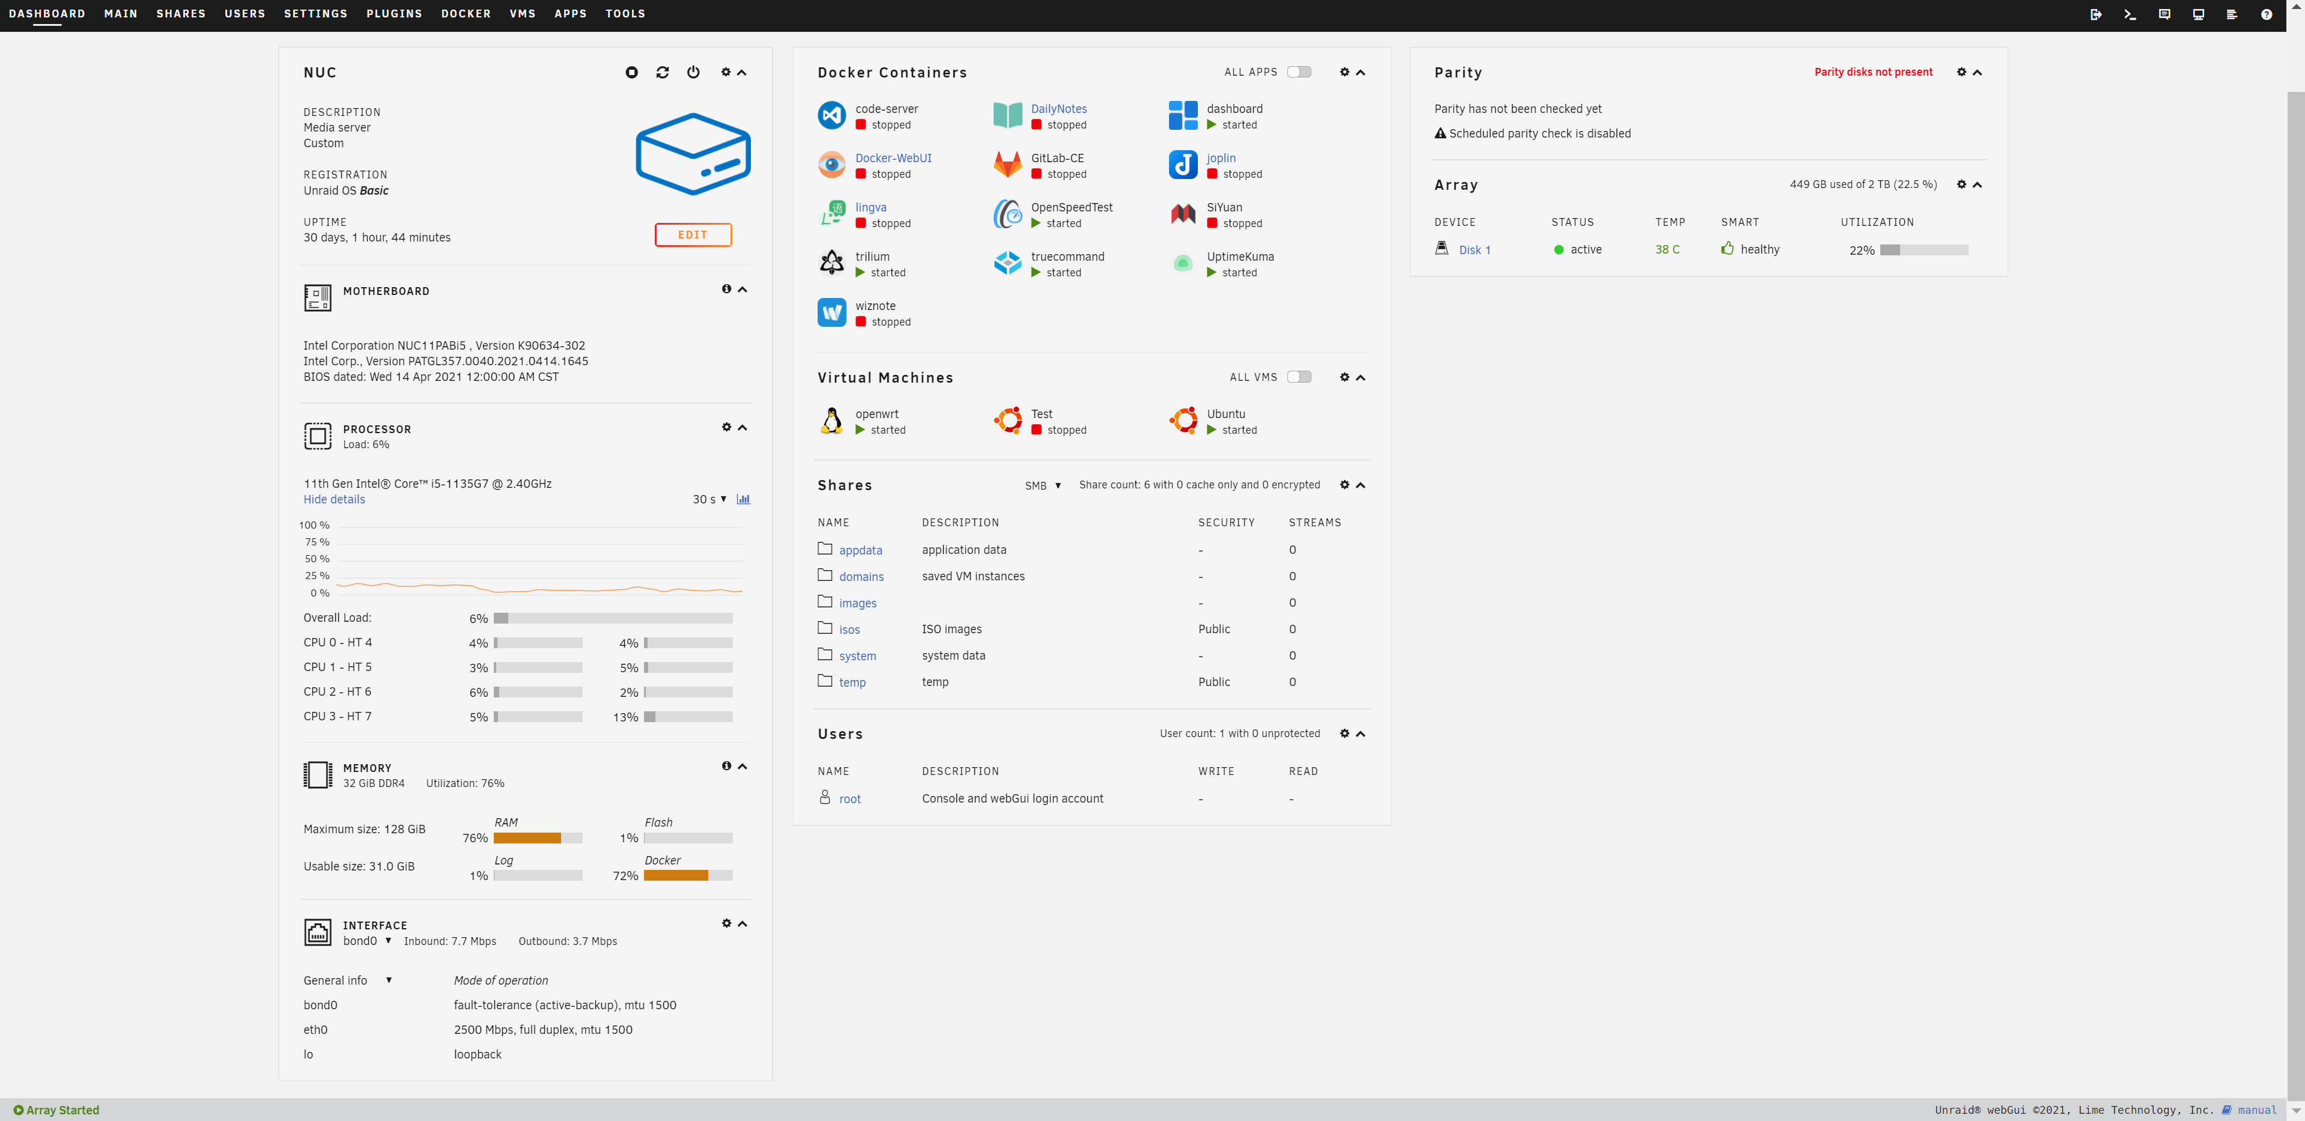Click the openwrt VM penguin icon
Screen dimensions: 2305x1121
coord(831,421)
